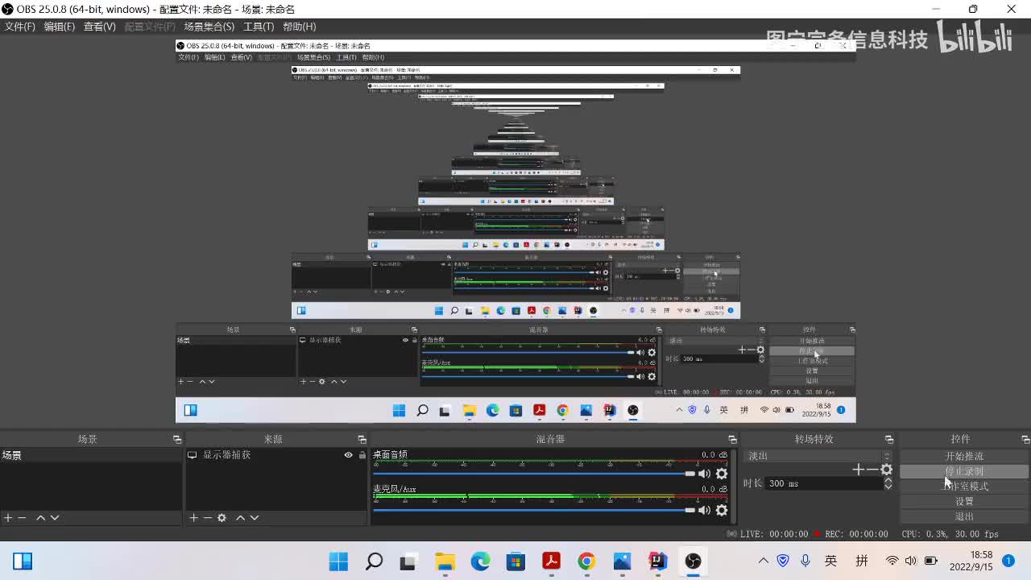
Task: Open OBS 设置 from the controls panel
Action: pos(964,502)
